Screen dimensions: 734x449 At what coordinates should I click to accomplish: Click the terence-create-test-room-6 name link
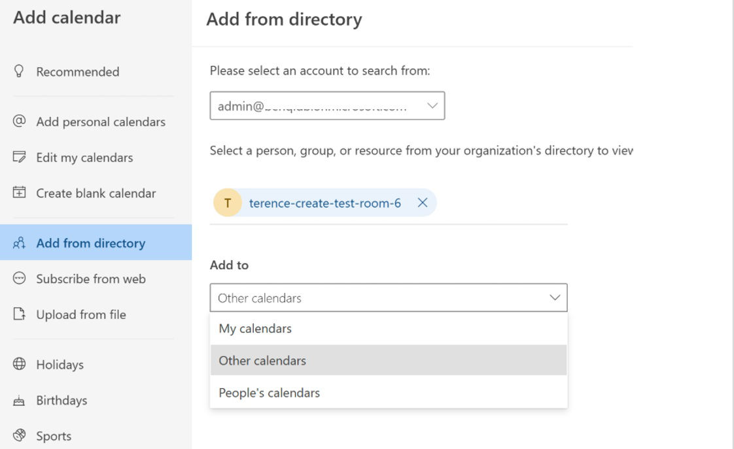[325, 203]
